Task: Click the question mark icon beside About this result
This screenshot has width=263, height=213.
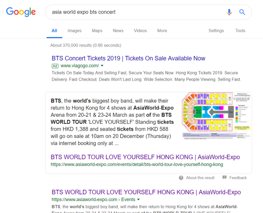Action: (181, 178)
